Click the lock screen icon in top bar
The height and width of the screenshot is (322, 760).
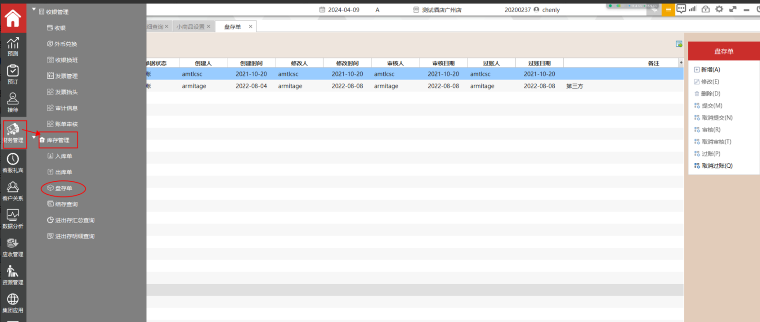click(705, 9)
